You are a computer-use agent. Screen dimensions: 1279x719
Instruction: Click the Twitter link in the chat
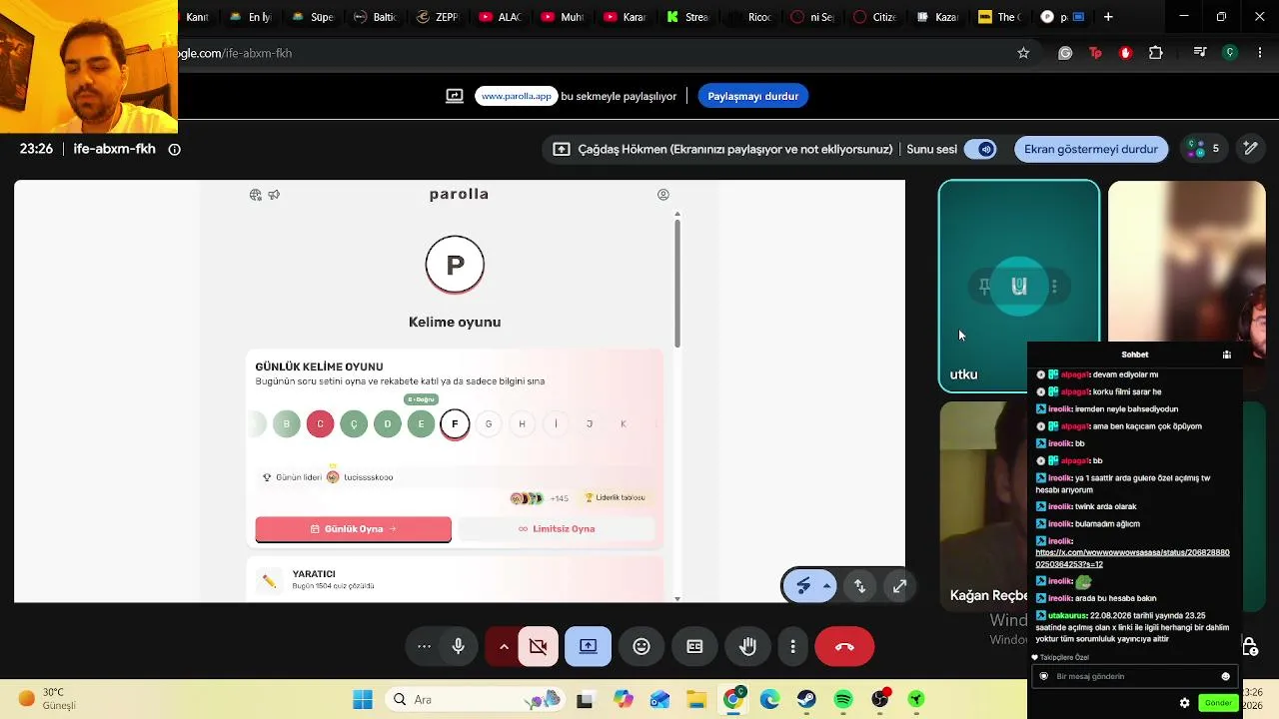[x=1132, y=558]
